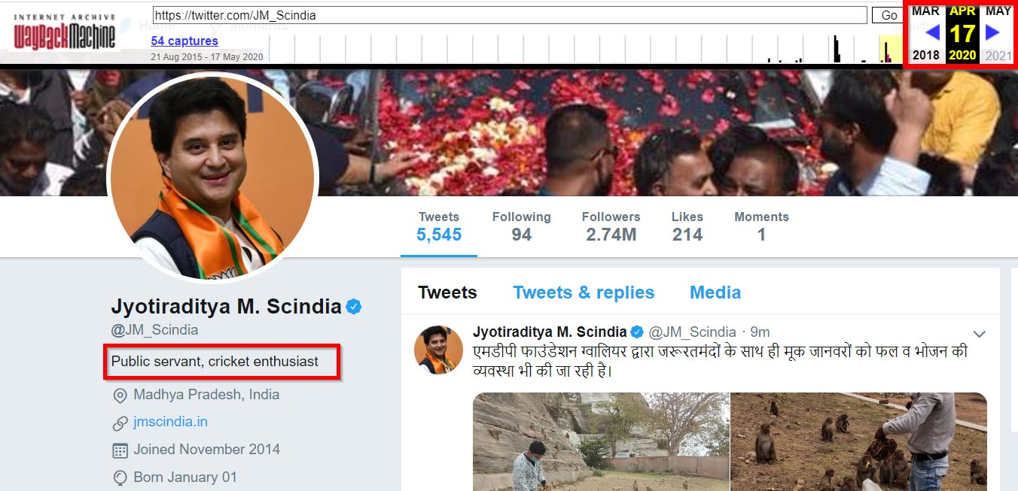This screenshot has height=491, width=1018.
Task: View the Followers count list
Action: [611, 226]
